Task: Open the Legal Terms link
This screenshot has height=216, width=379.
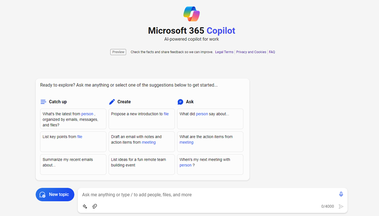Action: [x=224, y=52]
